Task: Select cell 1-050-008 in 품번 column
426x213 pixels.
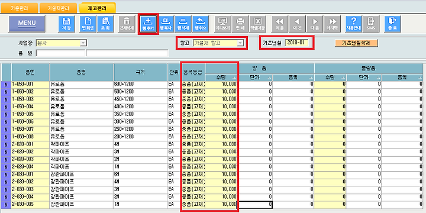Action: [x=30, y=137]
